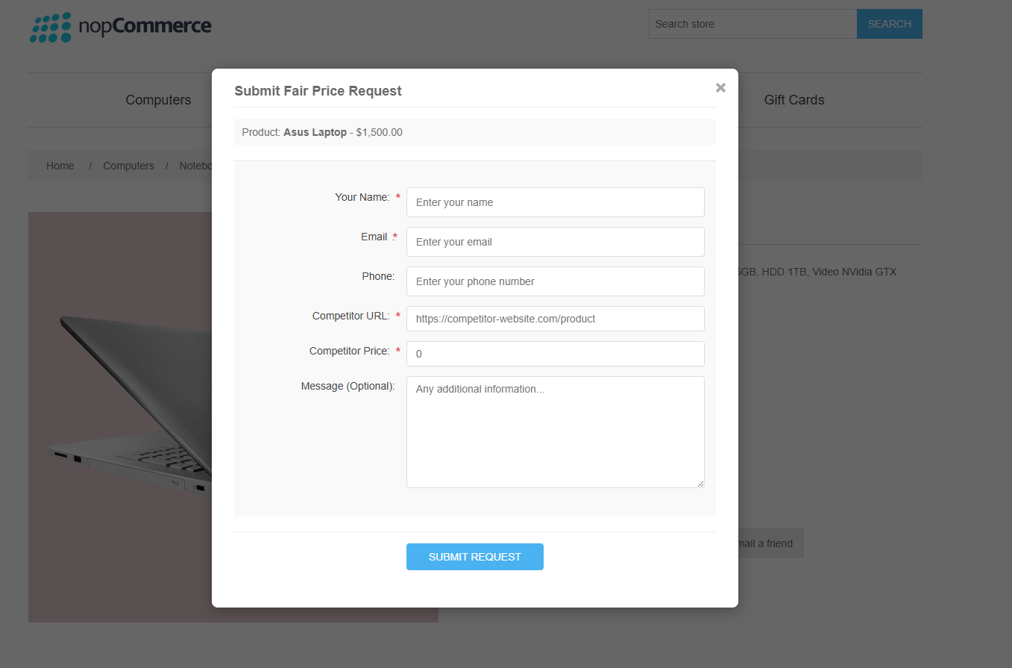Open the Gift Cards menu item
This screenshot has height=668, width=1012.
coord(793,100)
